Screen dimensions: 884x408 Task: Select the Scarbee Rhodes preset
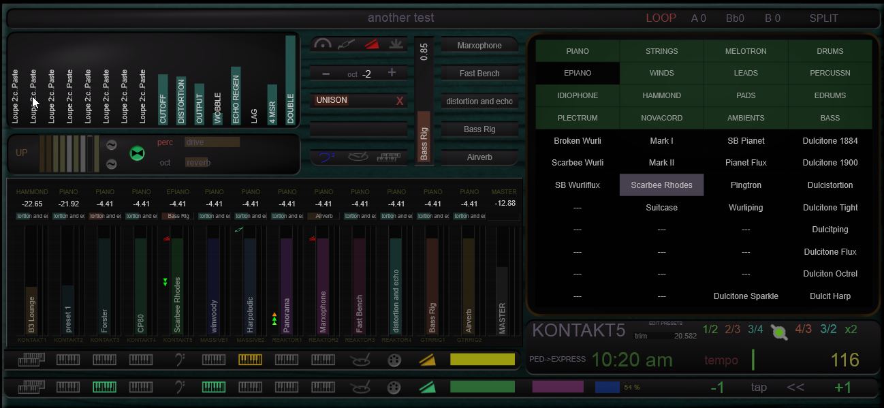[661, 185]
